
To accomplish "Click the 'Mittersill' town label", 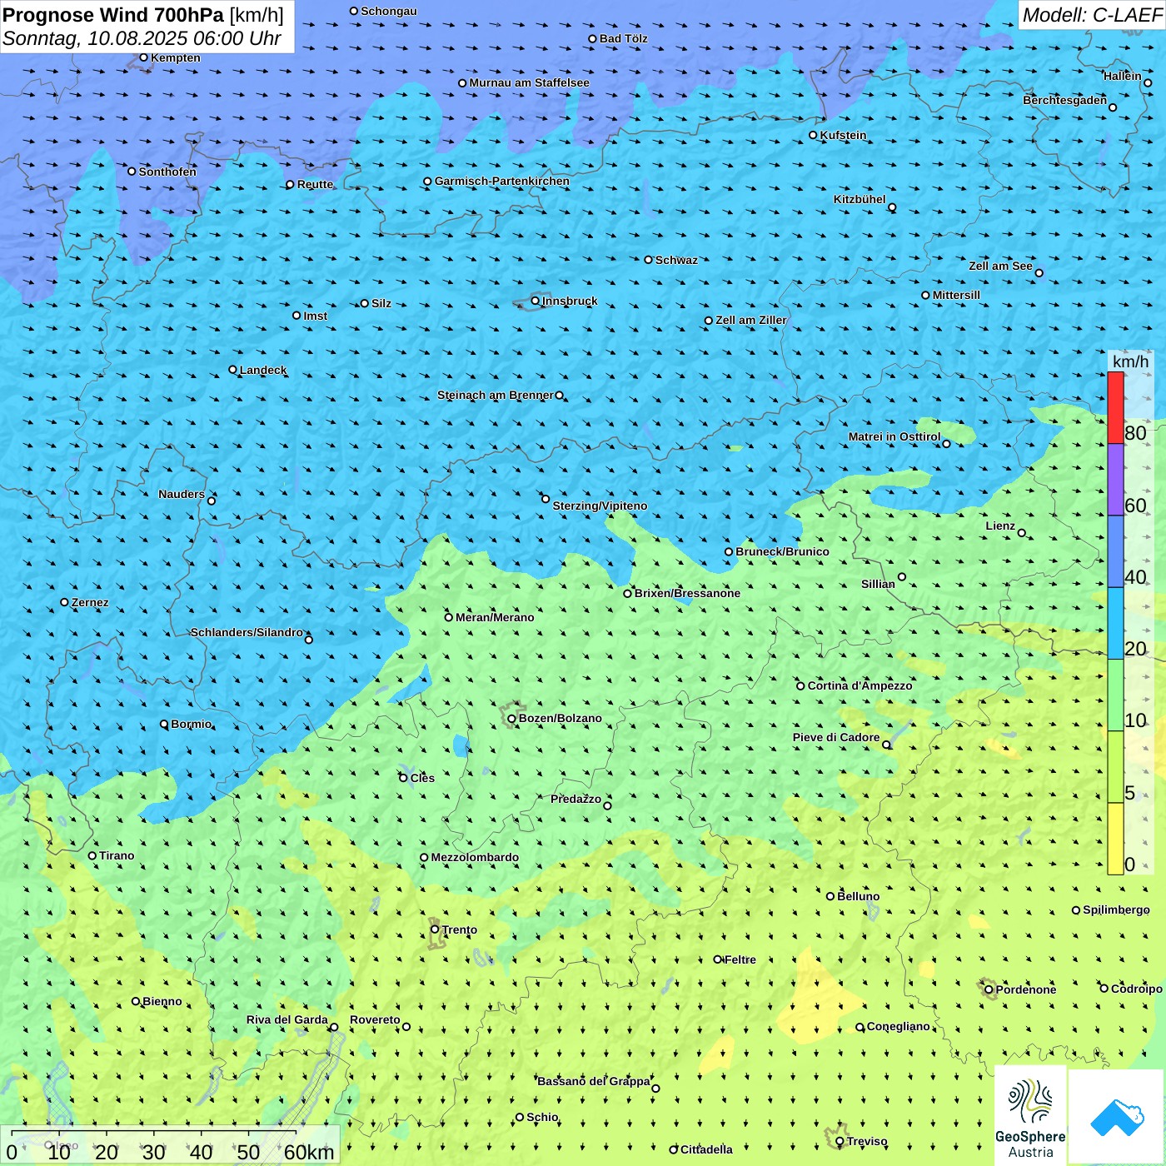I will (956, 295).
